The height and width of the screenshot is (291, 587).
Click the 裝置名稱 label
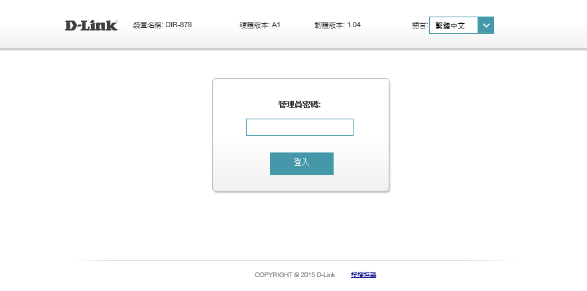147,25
